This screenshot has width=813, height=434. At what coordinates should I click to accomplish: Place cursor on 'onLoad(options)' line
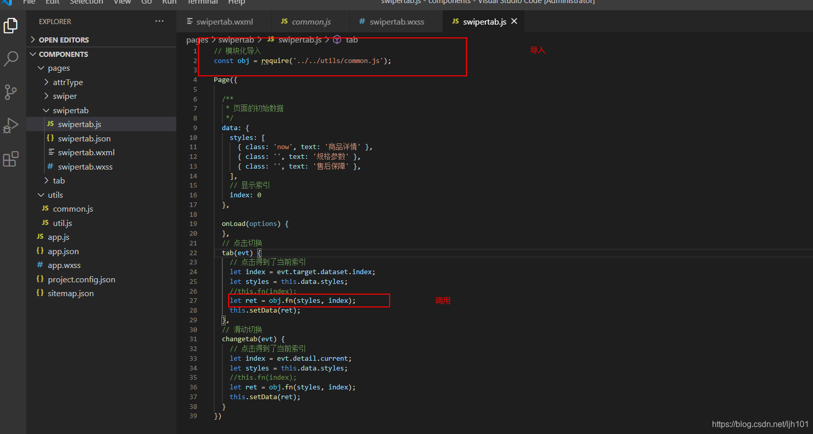point(255,224)
